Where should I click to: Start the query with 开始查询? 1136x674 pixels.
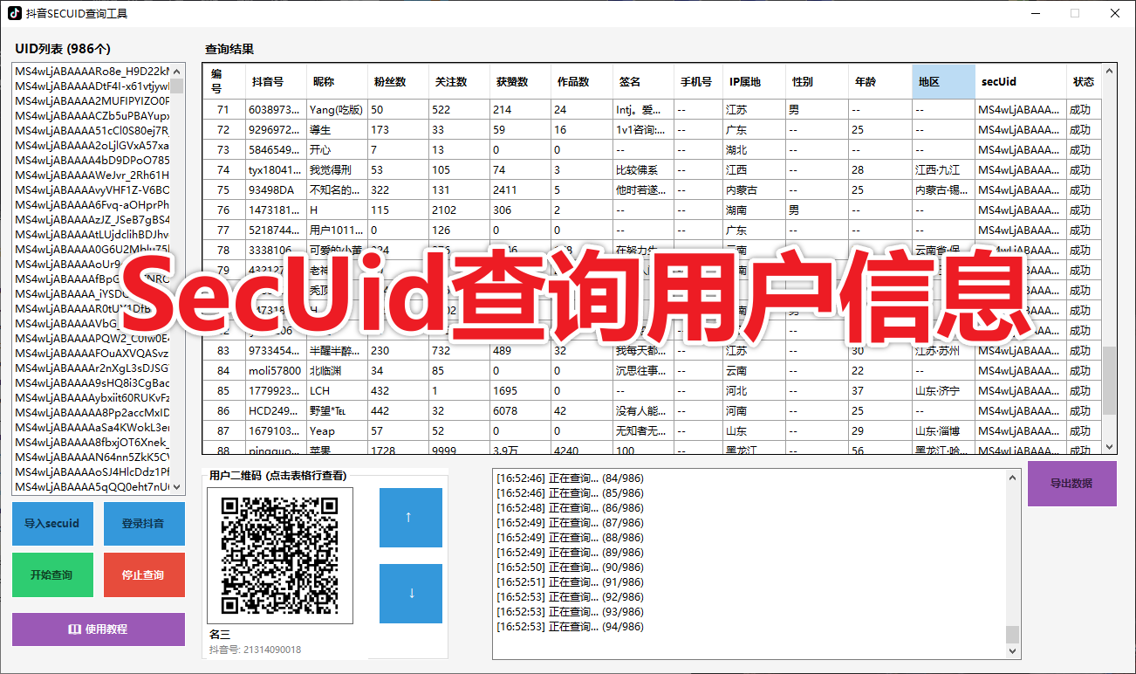51,574
